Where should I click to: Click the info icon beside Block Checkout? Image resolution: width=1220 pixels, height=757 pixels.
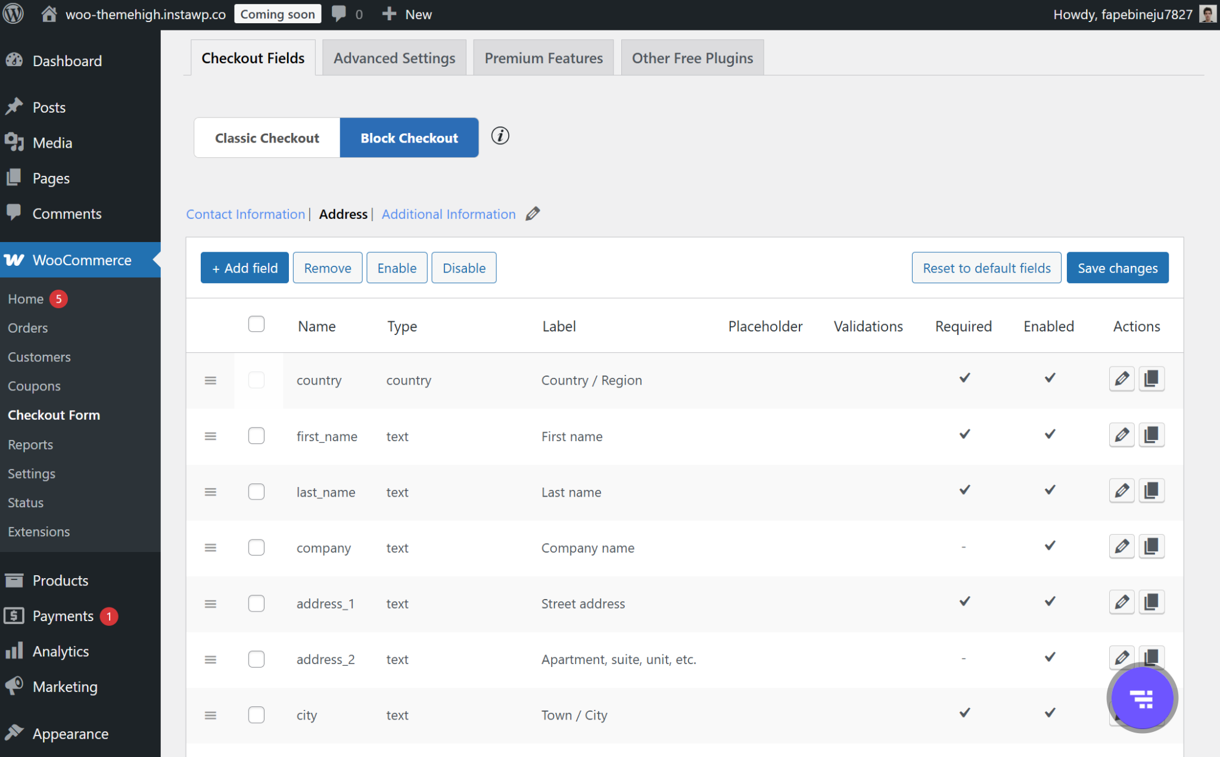[500, 136]
